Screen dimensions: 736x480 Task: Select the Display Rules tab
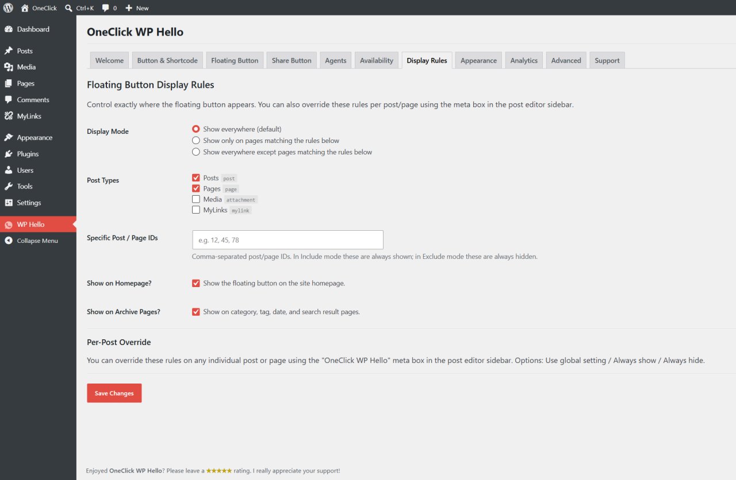(x=427, y=60)
